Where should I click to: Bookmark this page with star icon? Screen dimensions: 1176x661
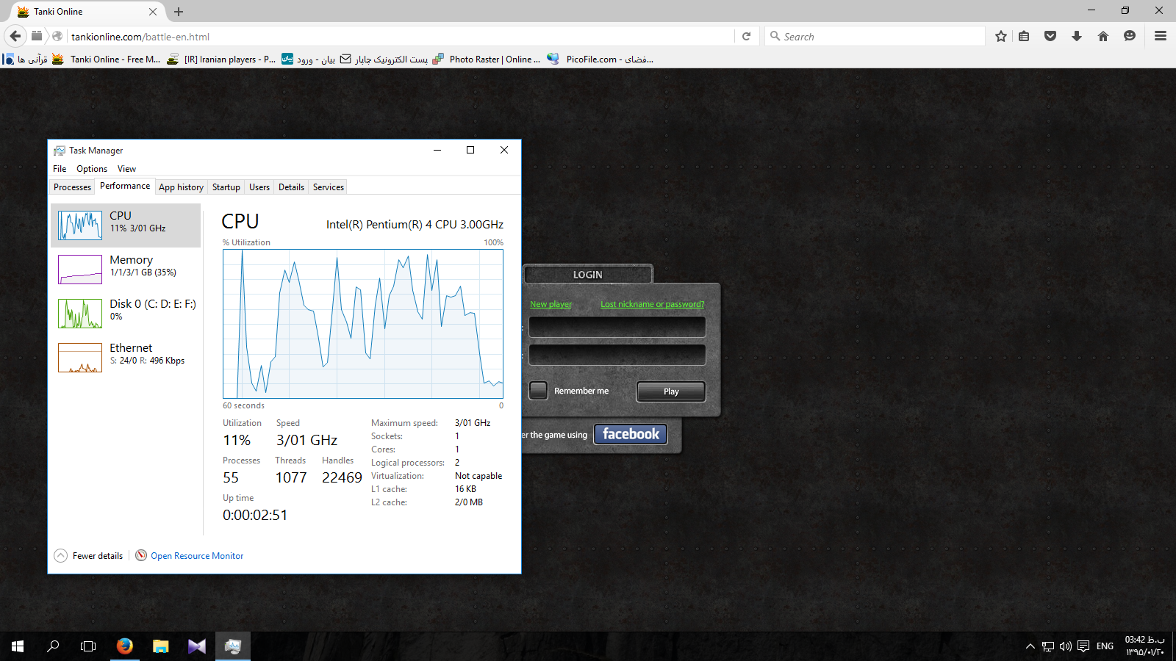pos(1000,36)
